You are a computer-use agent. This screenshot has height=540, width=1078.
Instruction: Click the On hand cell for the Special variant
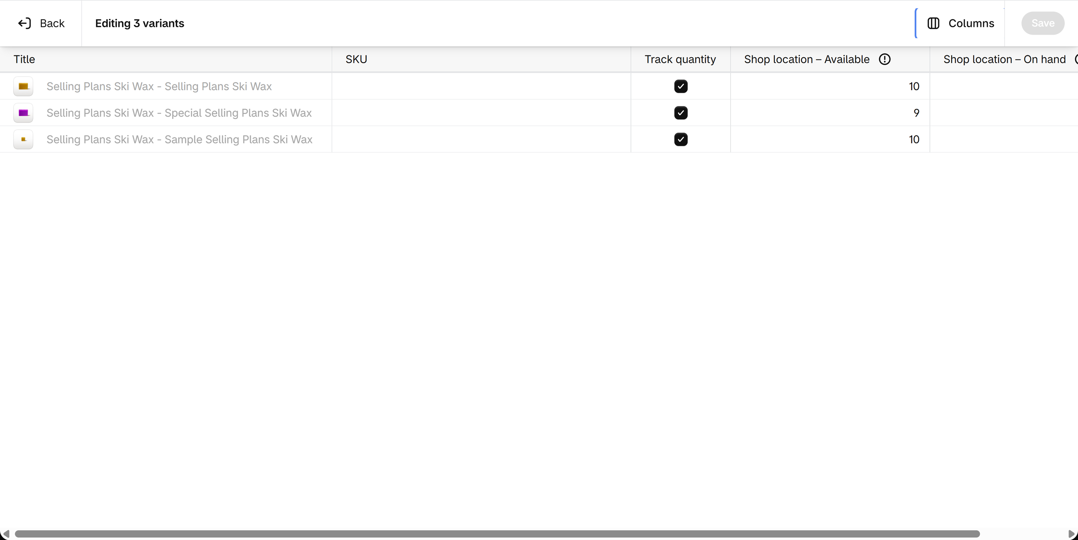1004,113
